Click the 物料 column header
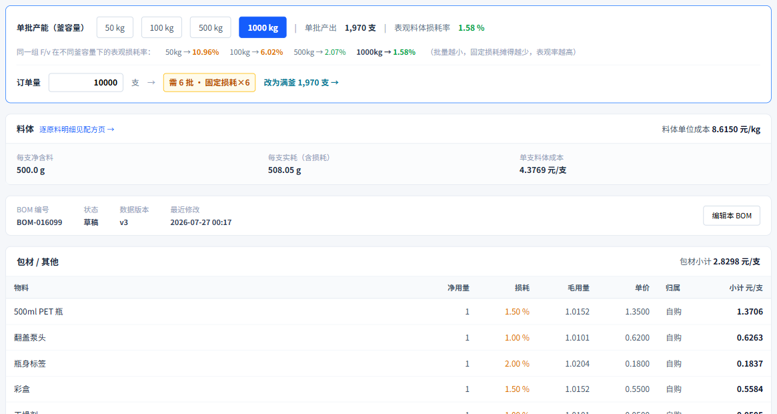The image size is (777, 414). [x=21, y=288]
